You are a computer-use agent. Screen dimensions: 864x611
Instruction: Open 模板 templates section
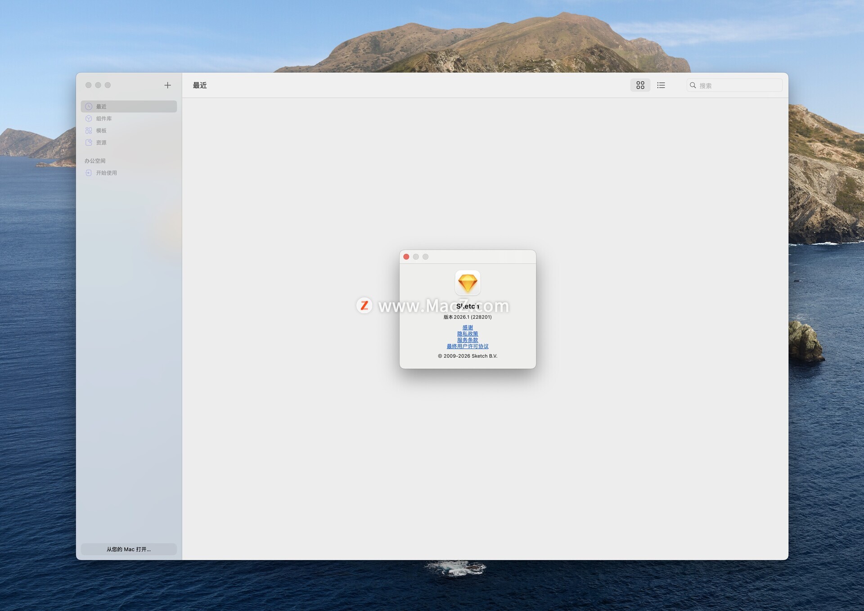pos(101,130)
